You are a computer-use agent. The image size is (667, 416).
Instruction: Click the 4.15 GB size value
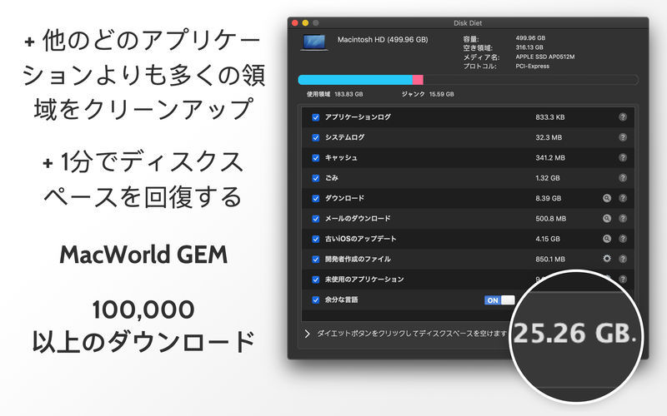tap(548, 239)
